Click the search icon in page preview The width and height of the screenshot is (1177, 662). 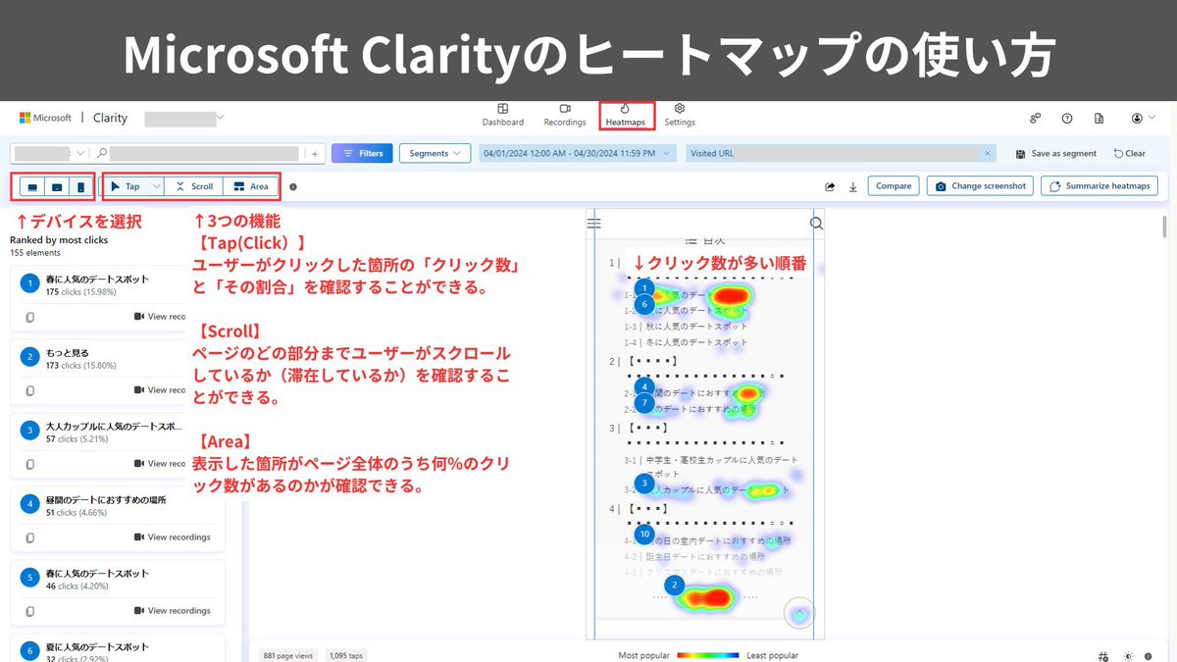817,224
